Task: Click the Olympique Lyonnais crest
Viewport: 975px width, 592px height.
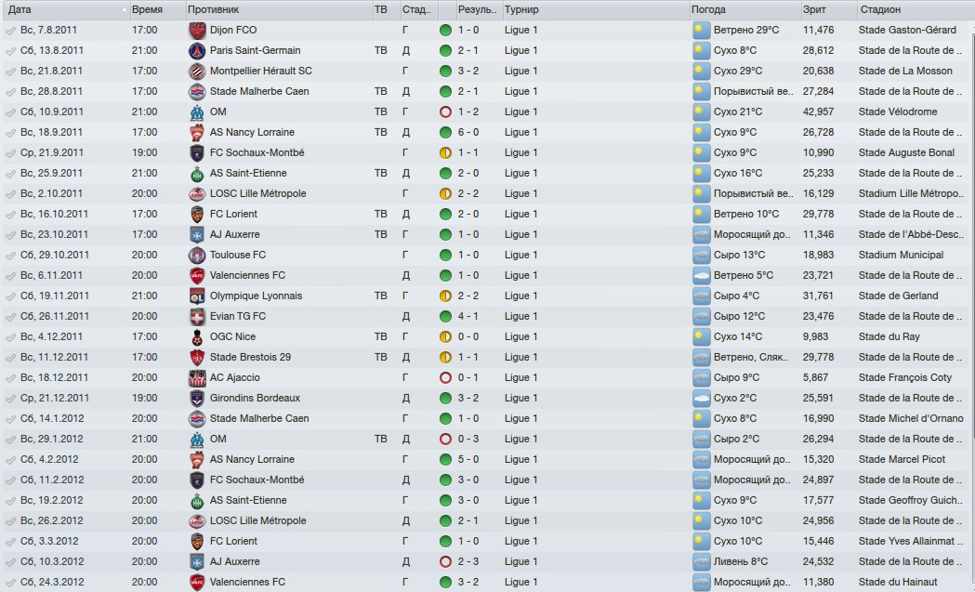Action: click(x=196, y=296)
